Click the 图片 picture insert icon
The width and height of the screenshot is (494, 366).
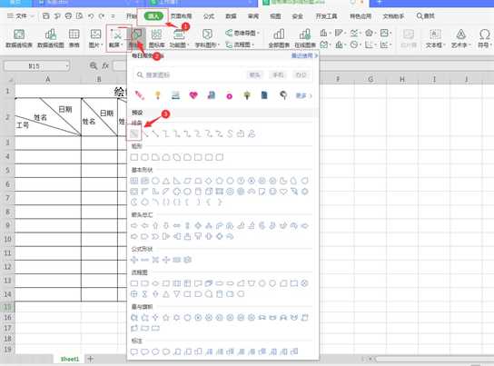[95, 38]
